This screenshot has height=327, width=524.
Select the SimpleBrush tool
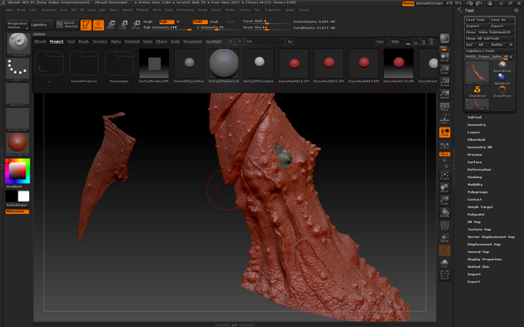pos(477,92)
